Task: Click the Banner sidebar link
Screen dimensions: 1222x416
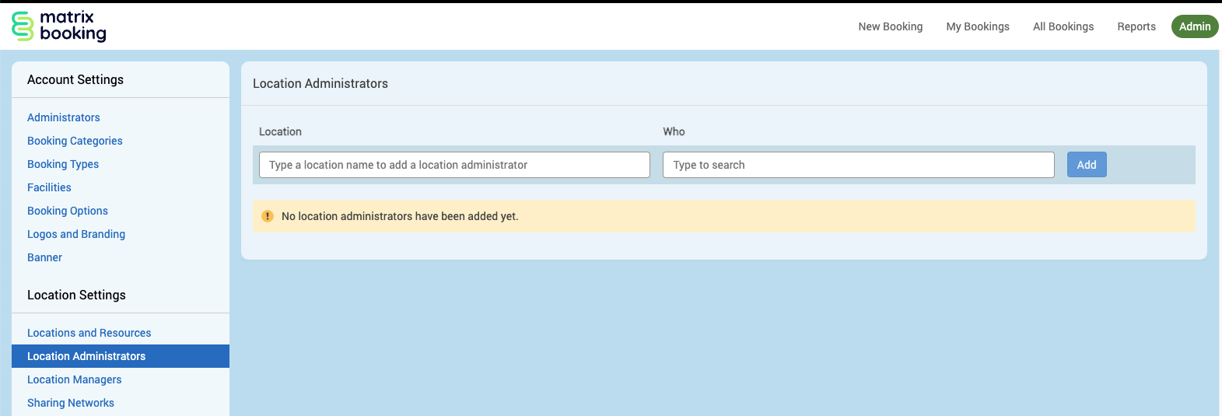Action: 44,257
